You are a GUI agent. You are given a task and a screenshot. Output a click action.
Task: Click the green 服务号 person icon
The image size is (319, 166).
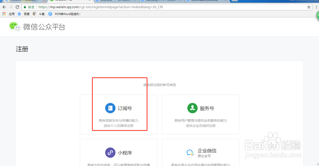pyautogui.click(x=192, y=108)
